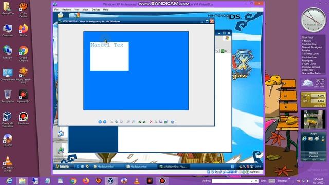
Task: Launch Bandicam desktop shortcut
Action: (23, 118)
